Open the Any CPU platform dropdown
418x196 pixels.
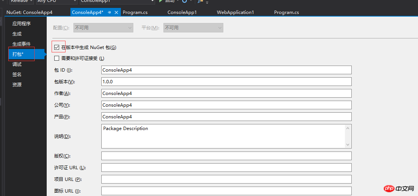click(56, 1)
